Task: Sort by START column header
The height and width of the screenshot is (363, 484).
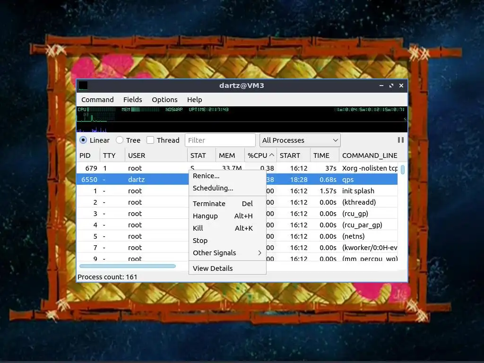Action: [x=294, y=156]
